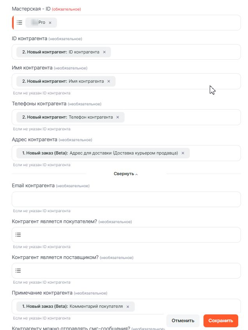This screenshot has width=248, height=330.
Task: Open the 'Контрагент является покупателем?' dropdown field
Action: pyautogui.click(x=129, y=235)
